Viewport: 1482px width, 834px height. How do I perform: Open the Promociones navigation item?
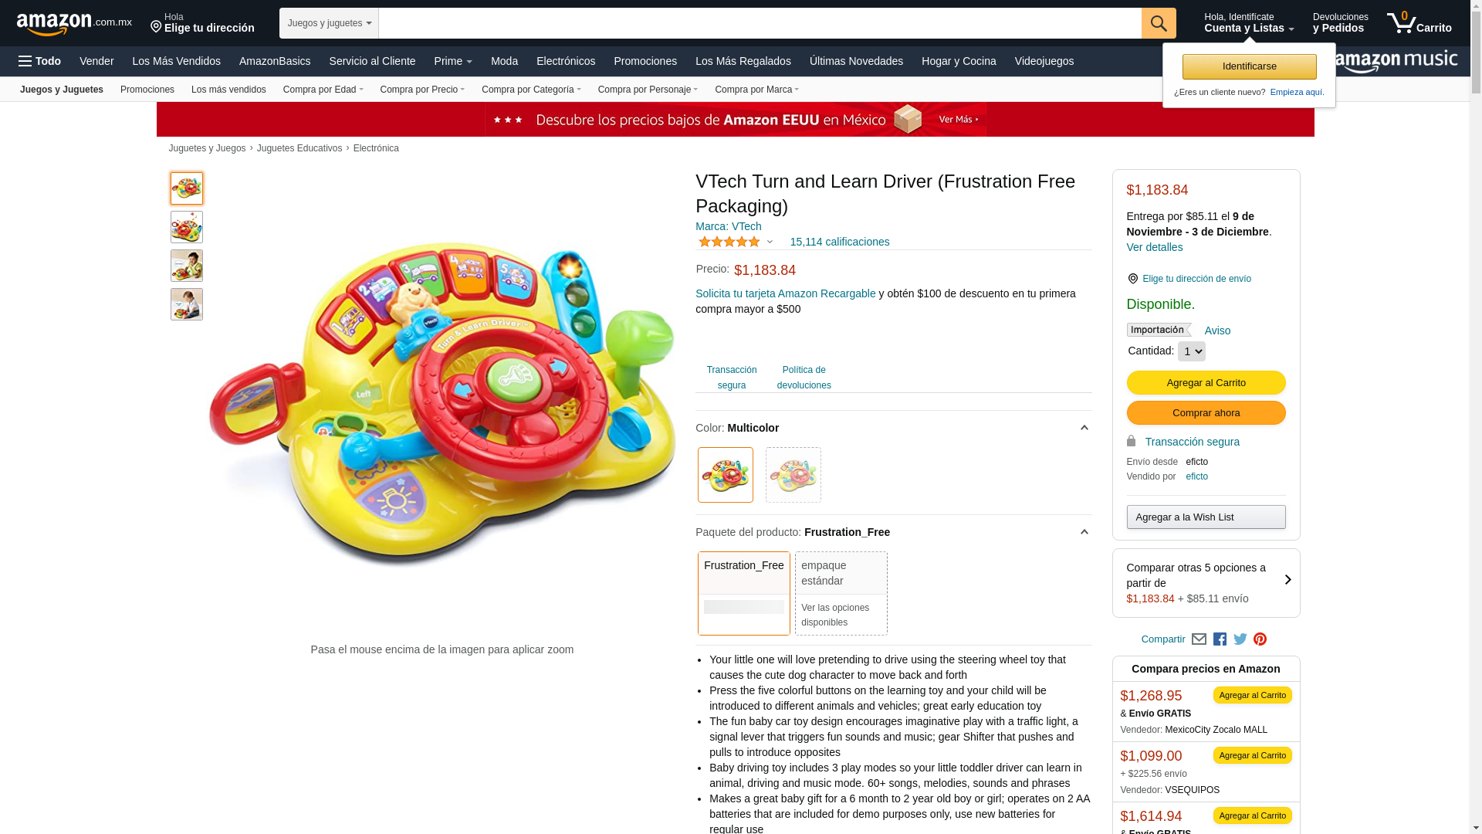click(x=645, y=61)
